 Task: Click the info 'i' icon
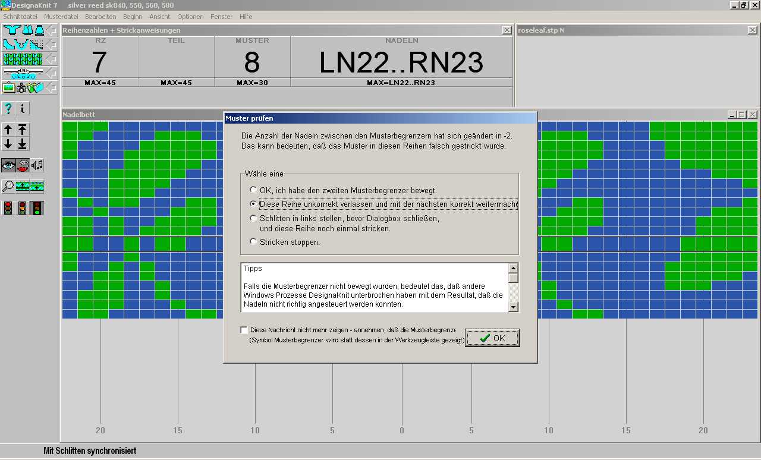(23, 108)
